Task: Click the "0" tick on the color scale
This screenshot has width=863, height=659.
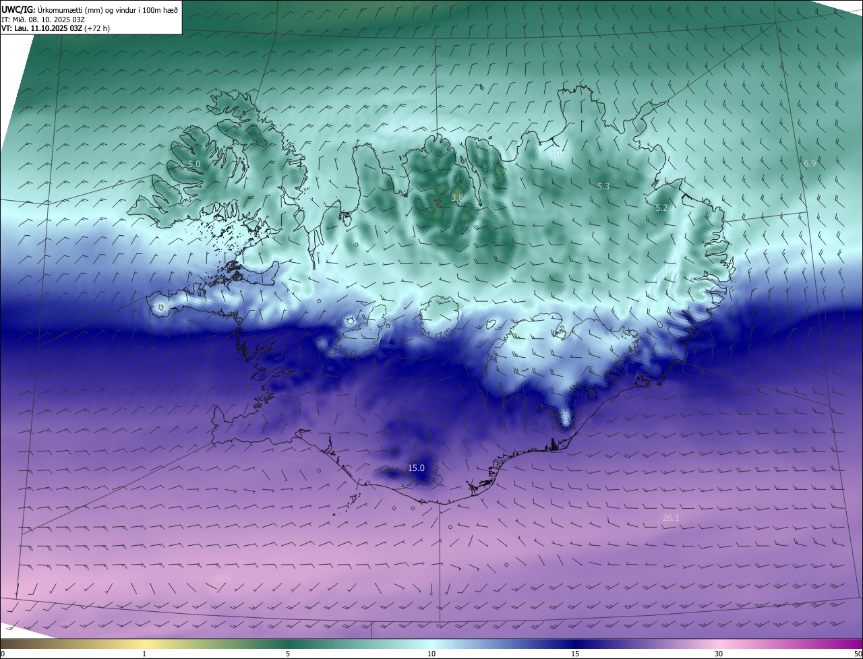Action: [3, 654]
